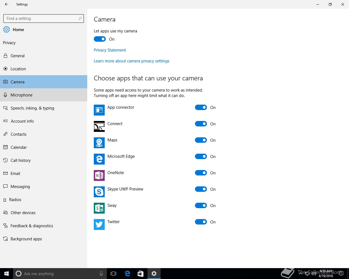Disable camera for Skype UWP Preview

coord(201,189)
